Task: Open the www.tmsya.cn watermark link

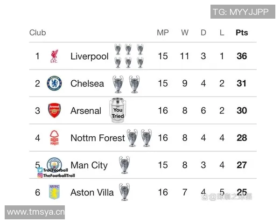Action: coord(36,212)
